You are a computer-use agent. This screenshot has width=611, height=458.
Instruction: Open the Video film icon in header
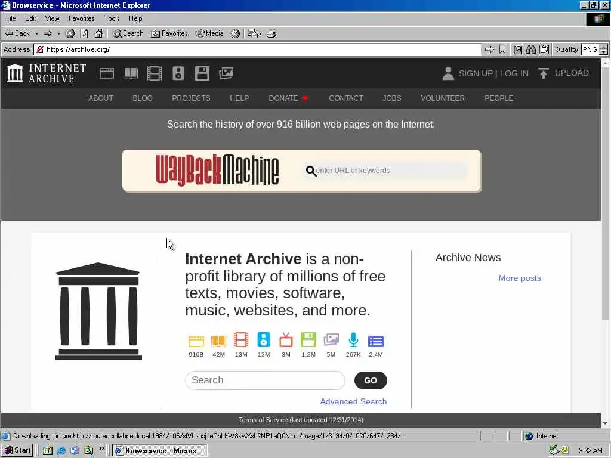tap(155, 73)
